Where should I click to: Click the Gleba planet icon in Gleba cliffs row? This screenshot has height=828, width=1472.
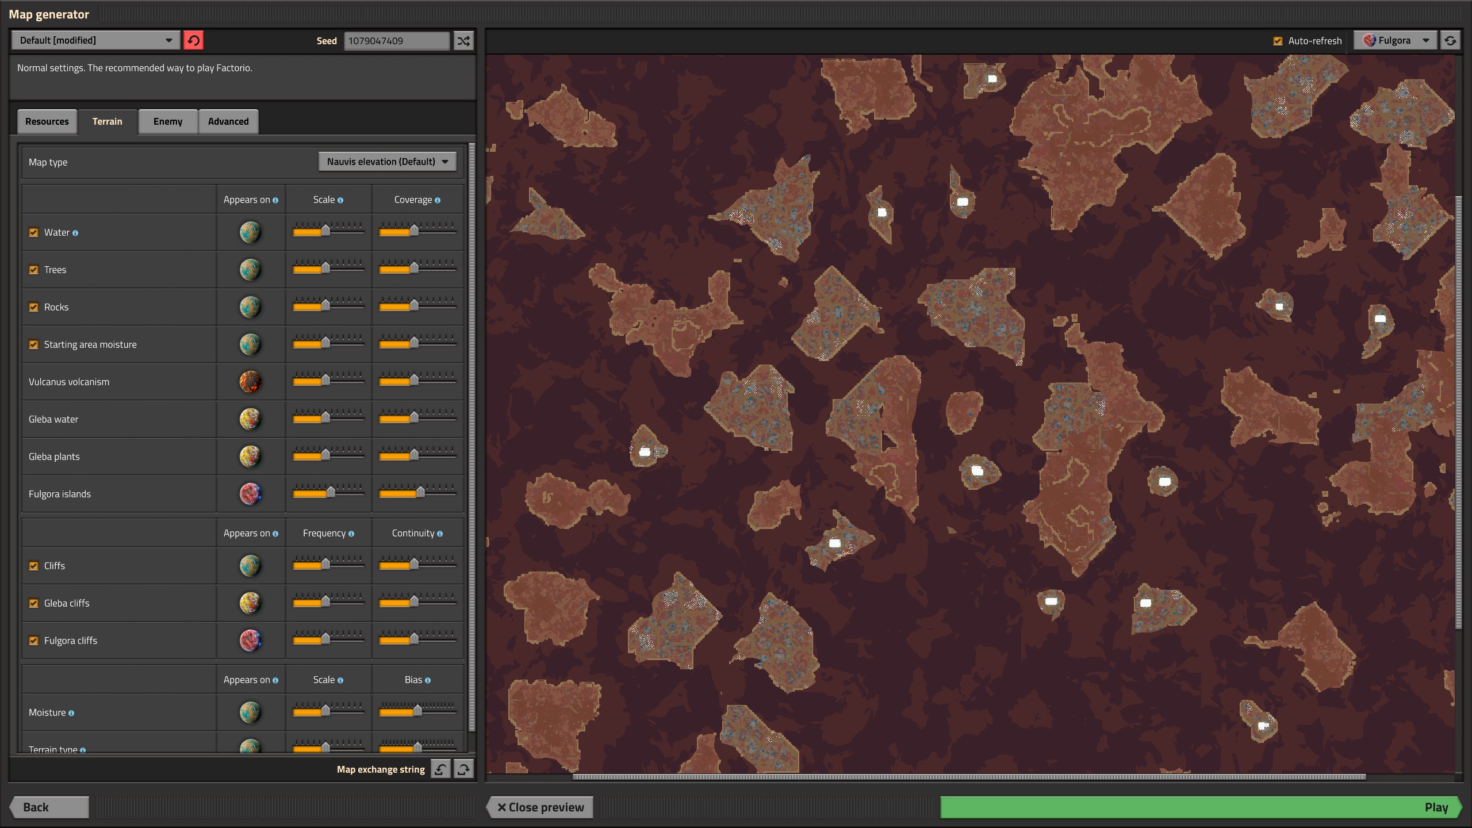(x=250, y=603)
